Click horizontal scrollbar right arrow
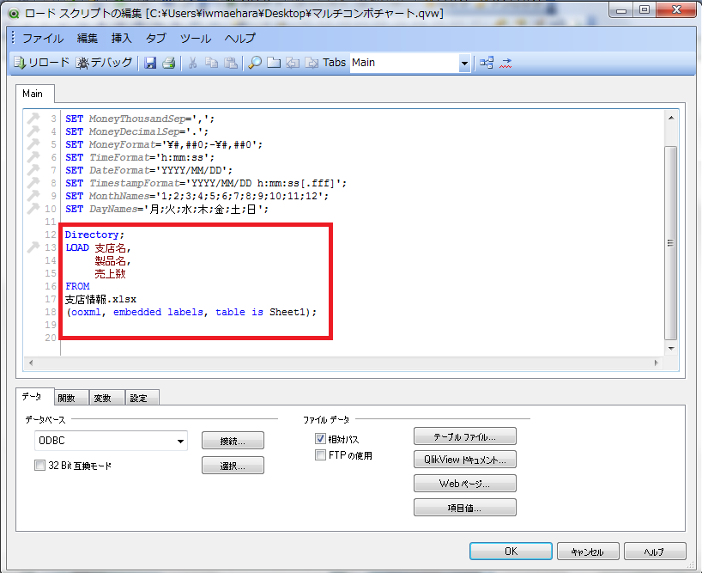This screenshot has height=573, width=702. (x=657, y=363)
